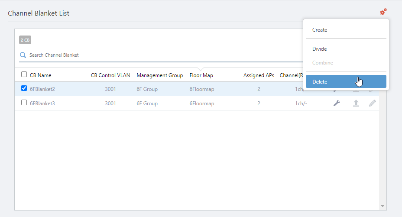Viewport: 402px width, 217px height.
Task: Click the Management Group column header
Action: pos(160,75)
